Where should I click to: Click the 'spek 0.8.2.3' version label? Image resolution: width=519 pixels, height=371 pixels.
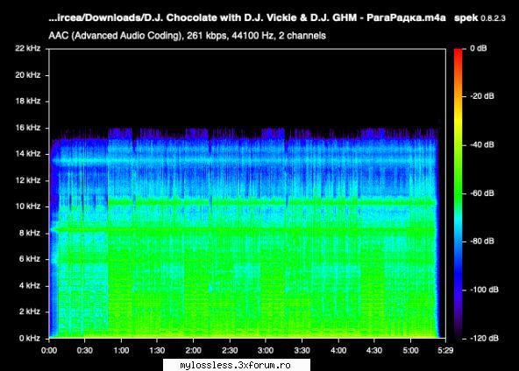coord(480,17)
